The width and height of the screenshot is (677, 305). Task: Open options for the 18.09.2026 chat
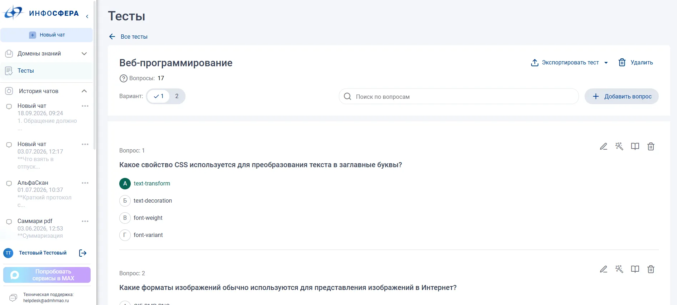tap(85, 106)
